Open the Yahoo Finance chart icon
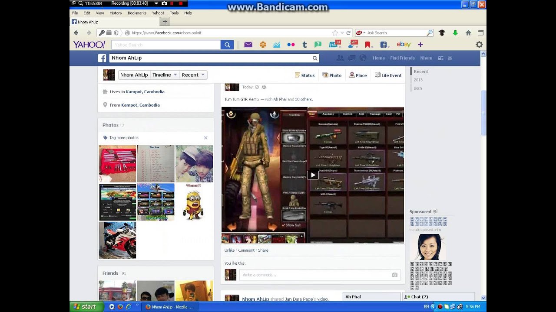 point(277,45)
